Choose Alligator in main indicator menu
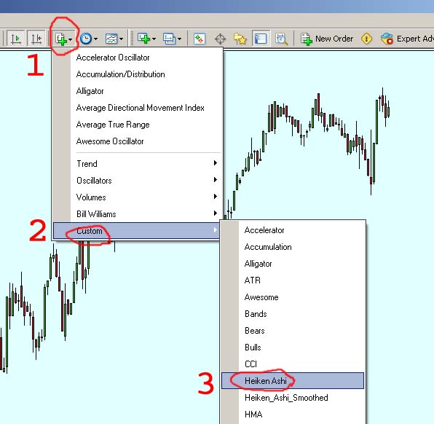 pos(138,91)
